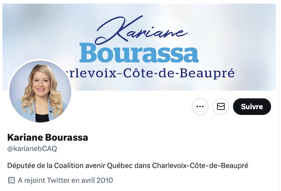Viewport: 281px width, 191px height.
Task: Click the bio text starting with Députée
Action: [128, 166]
